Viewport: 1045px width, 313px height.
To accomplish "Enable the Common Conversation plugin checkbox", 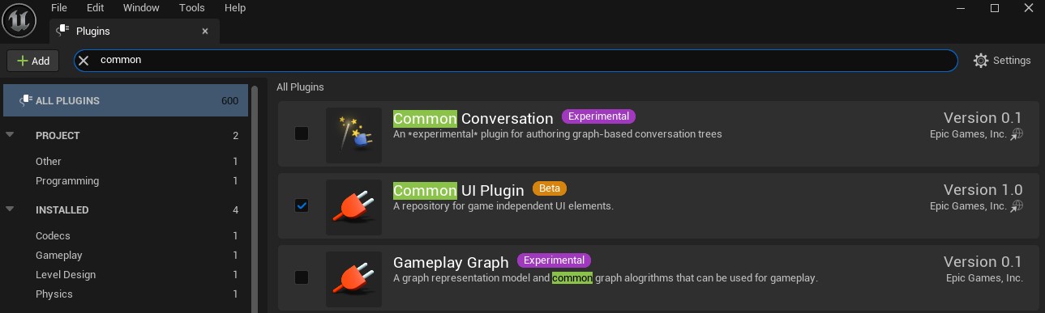I will [302, 133].
